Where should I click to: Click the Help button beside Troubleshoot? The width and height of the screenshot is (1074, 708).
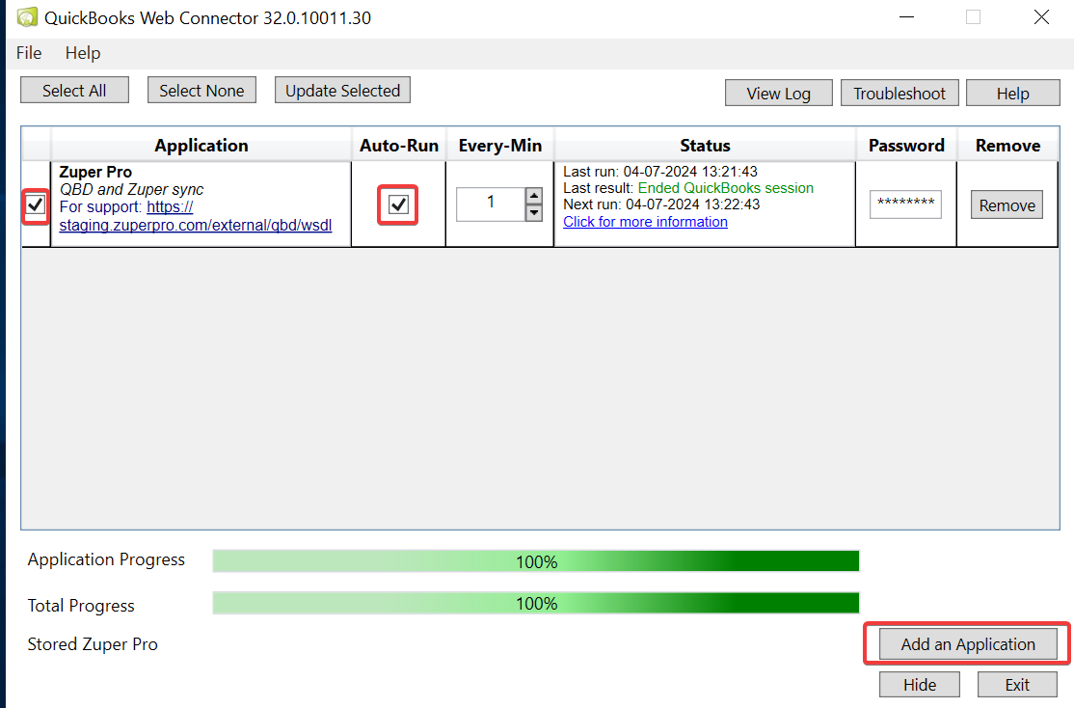tap(1012, 94)
